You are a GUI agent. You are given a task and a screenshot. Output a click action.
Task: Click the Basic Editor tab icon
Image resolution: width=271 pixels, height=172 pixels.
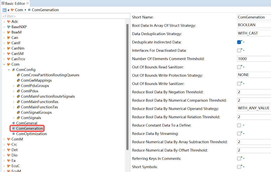pyautogui.click(x=3, y=3)
